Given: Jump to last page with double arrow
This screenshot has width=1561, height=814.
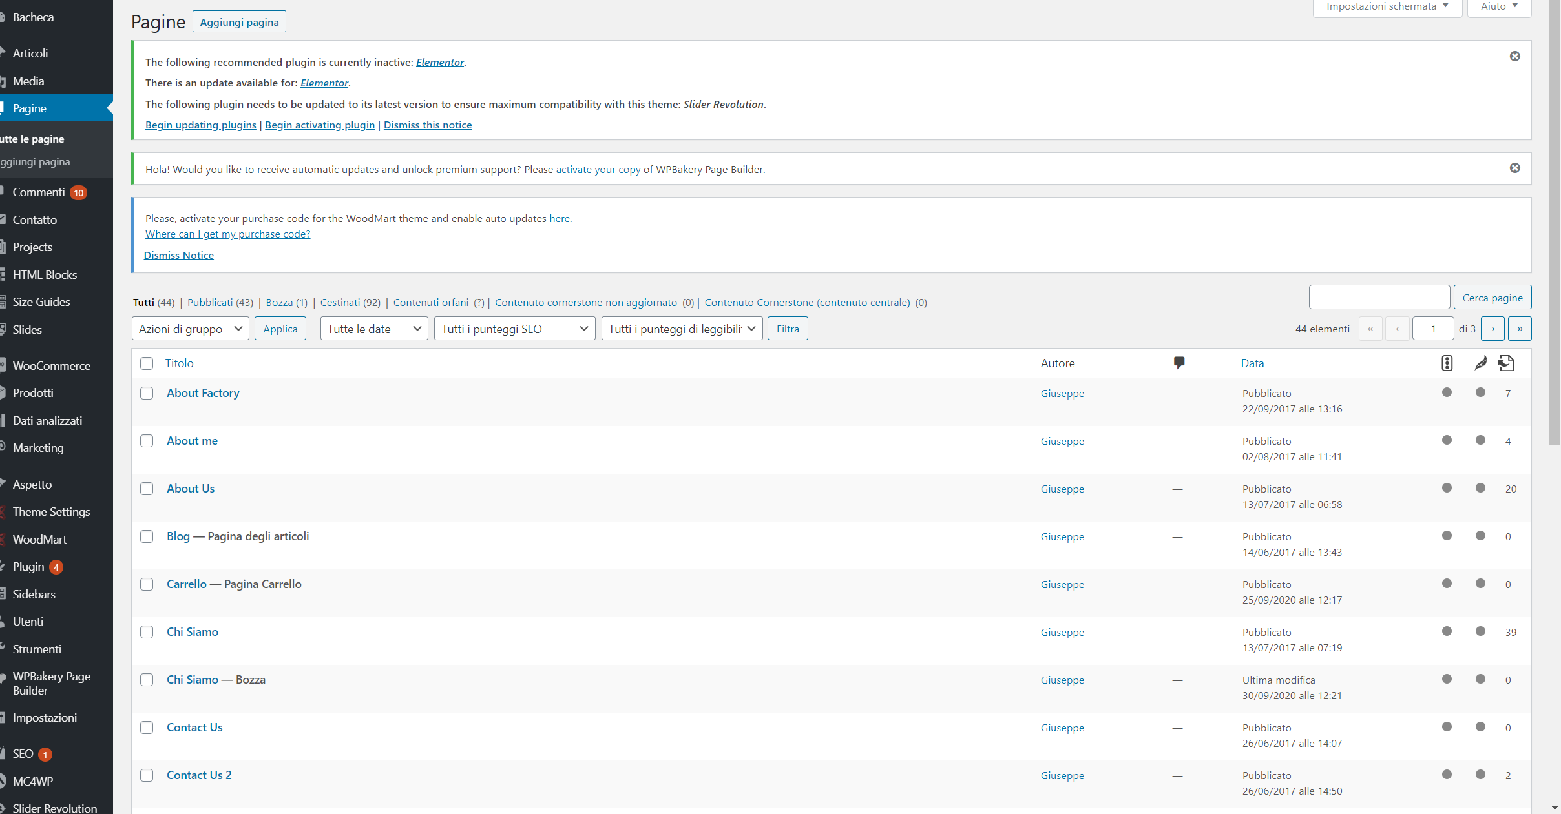Looking at the screenshot, I should (1520, 329).
